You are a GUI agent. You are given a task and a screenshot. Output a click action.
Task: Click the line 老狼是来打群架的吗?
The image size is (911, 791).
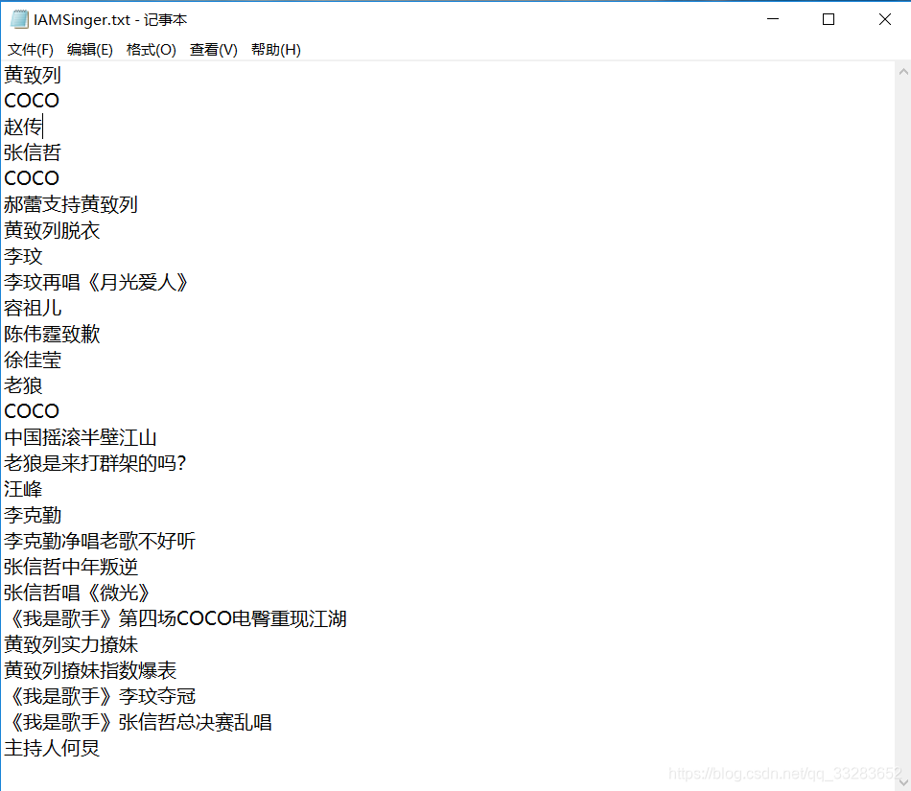pyautogui.click(x=95, y=463)
